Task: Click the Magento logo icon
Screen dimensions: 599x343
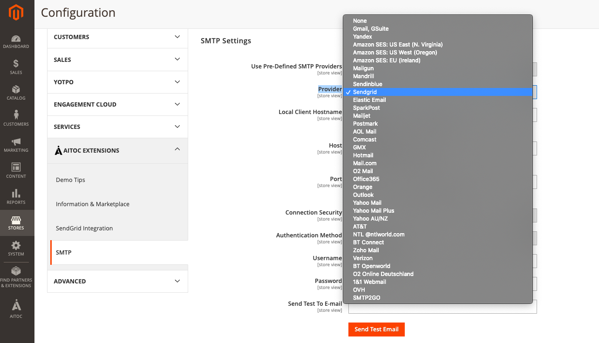Action: (16, 13)
